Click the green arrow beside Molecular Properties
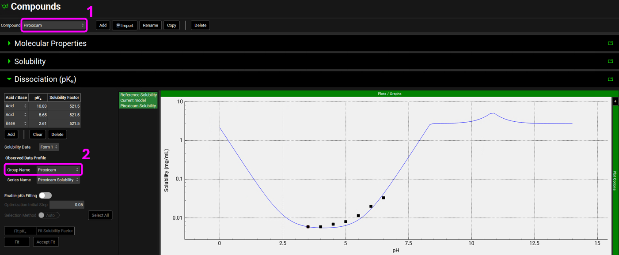619x255 pixels. click(x=9, y=43)
